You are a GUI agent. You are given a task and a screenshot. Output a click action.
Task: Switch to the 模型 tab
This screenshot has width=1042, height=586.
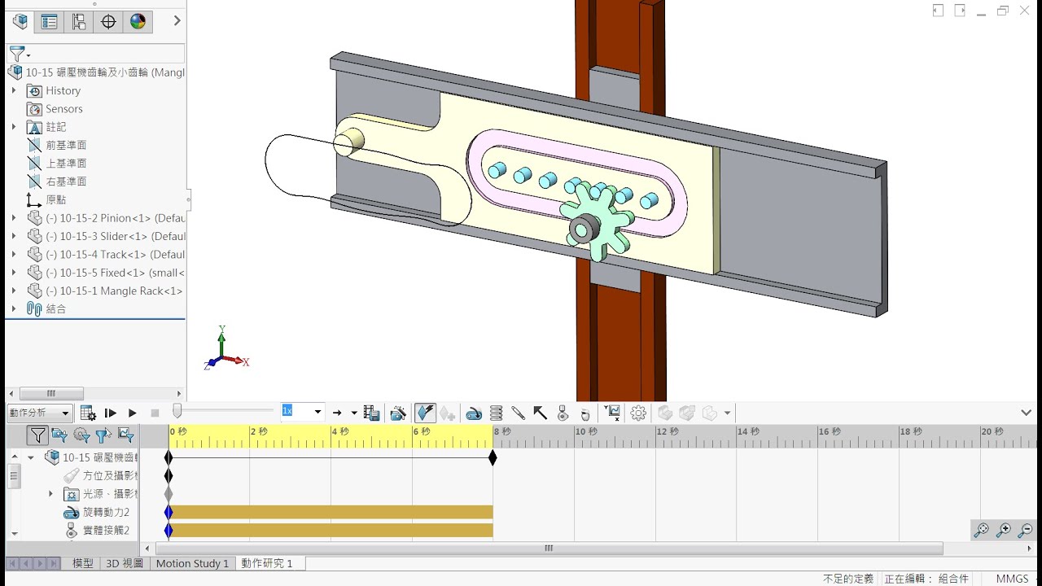pos(83,563)
